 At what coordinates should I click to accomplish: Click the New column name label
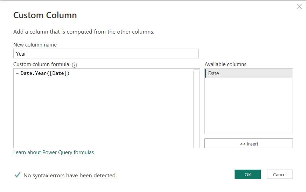tap(35, 45)
